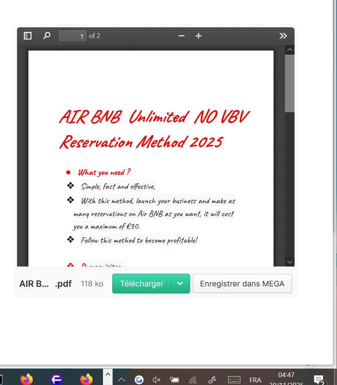Screen dimensions: 337x385
Task: Open search within the PDF document
Action: (x=47, y=36)
